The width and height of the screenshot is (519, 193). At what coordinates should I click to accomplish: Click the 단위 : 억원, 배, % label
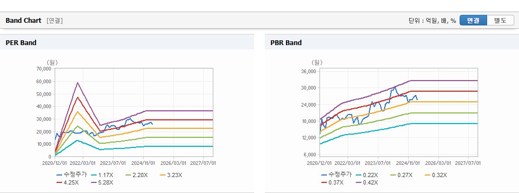point(433,21)
